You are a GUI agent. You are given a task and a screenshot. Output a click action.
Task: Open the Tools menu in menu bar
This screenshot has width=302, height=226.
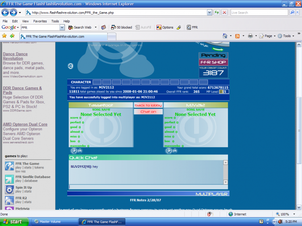click(x=55, y=21)
